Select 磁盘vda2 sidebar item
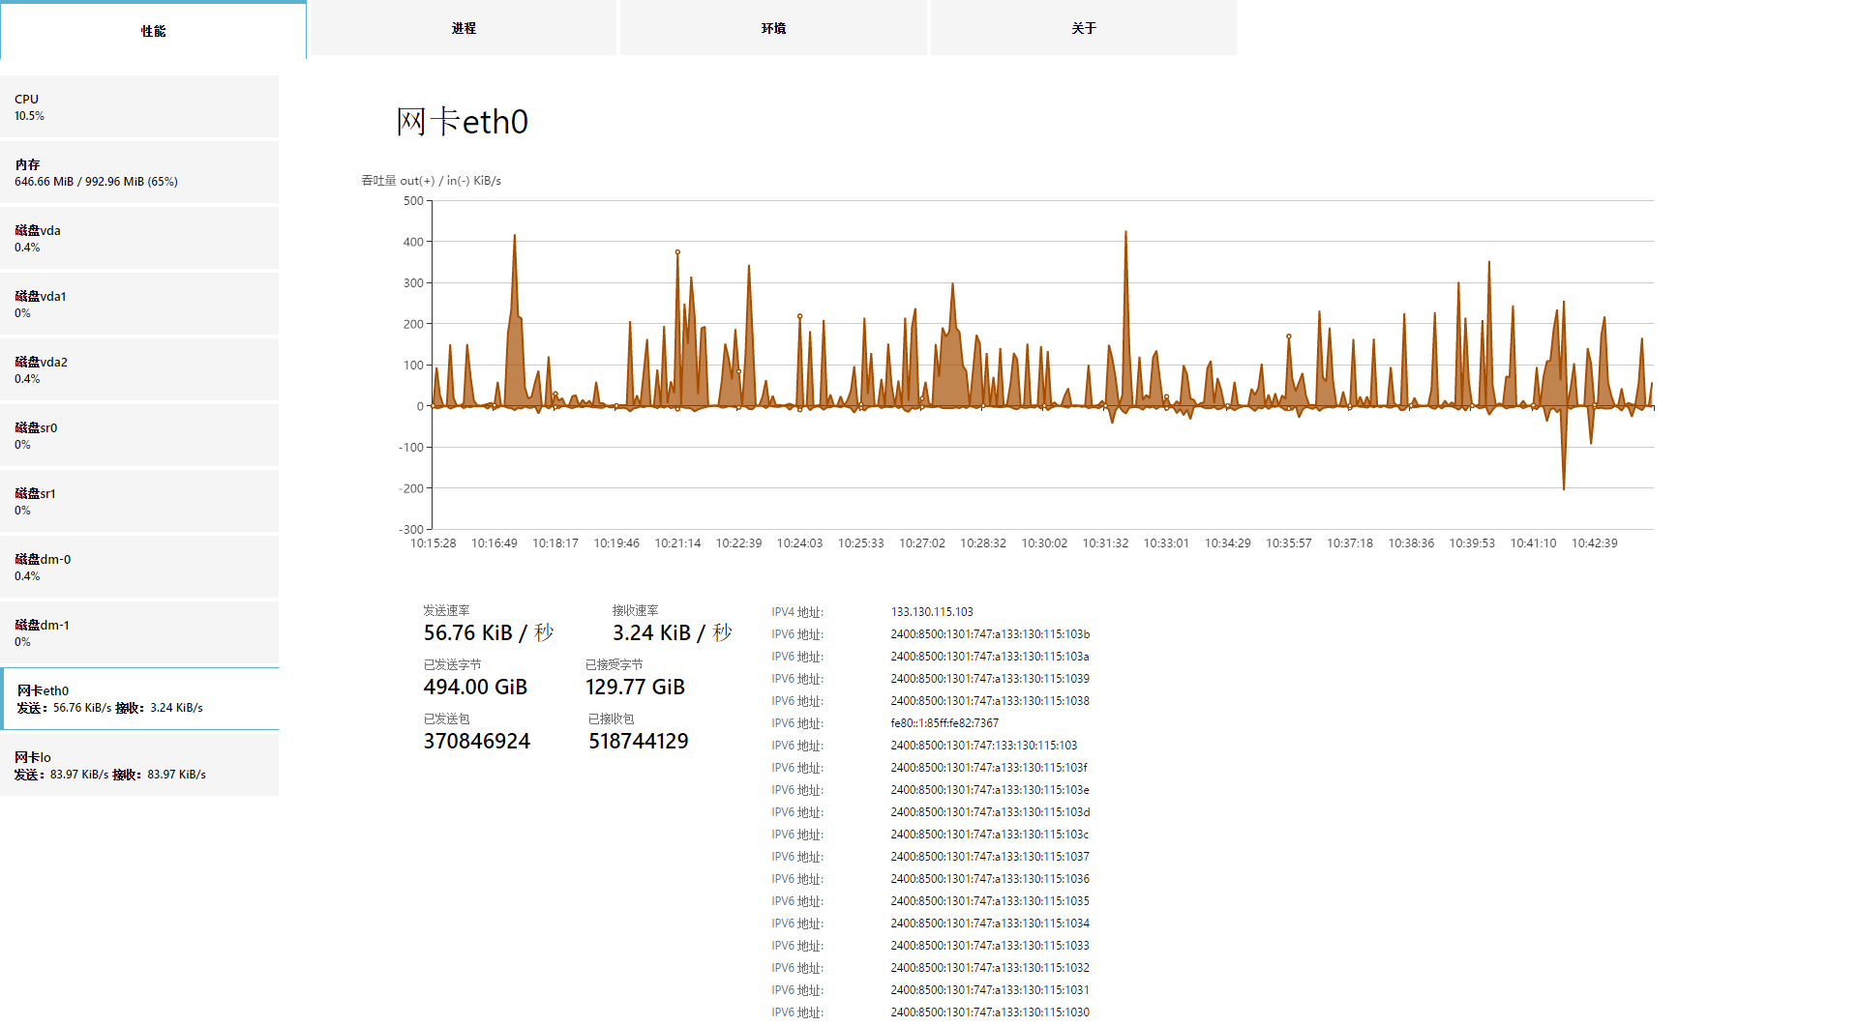Viewport: 1858px width, 1026px height. point(139,369)
